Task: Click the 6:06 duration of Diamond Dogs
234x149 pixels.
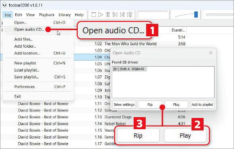Action: point(182,117)
